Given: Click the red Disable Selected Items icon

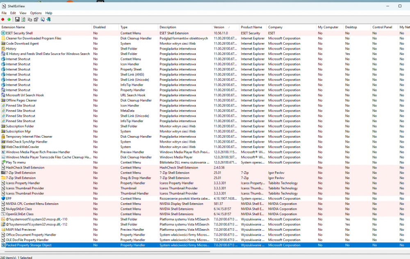Looking at the screenshot, I should [x=3, y=19].
